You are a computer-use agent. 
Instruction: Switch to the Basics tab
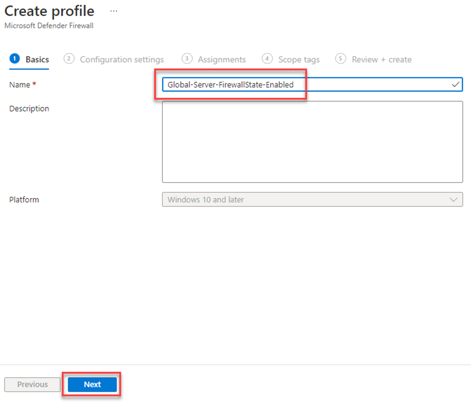point(37,60)
